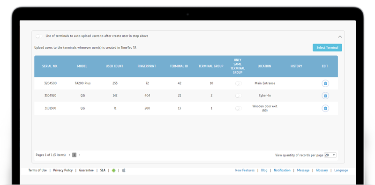
Task: Open the Apple app icon link
Action: [x=124, y=170]
